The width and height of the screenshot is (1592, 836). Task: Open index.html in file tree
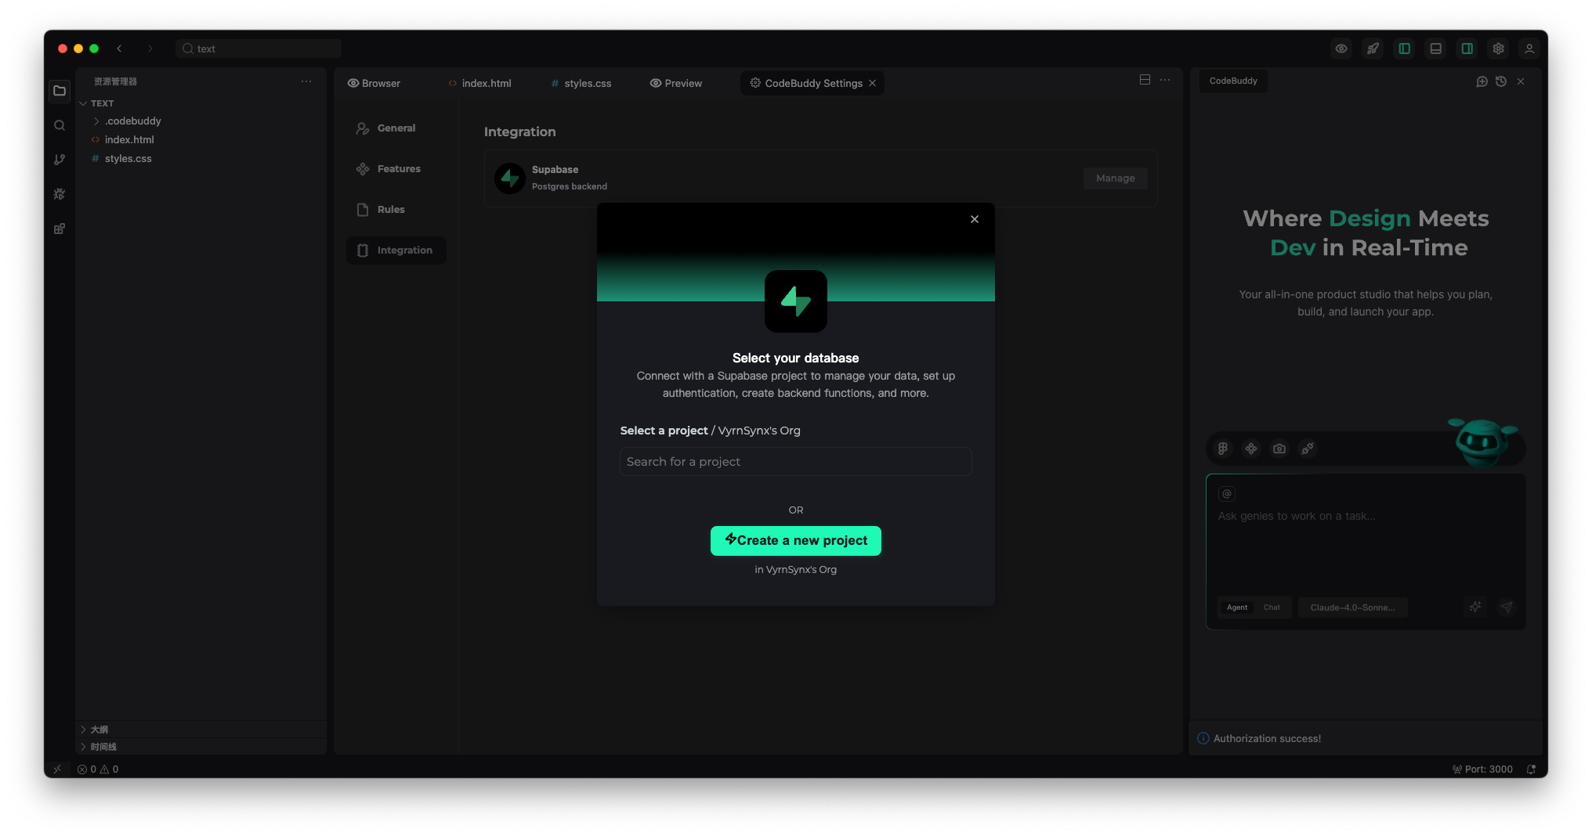point(129,139)
